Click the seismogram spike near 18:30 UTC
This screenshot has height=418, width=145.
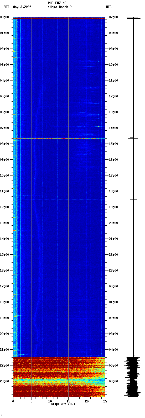[133, 199]
